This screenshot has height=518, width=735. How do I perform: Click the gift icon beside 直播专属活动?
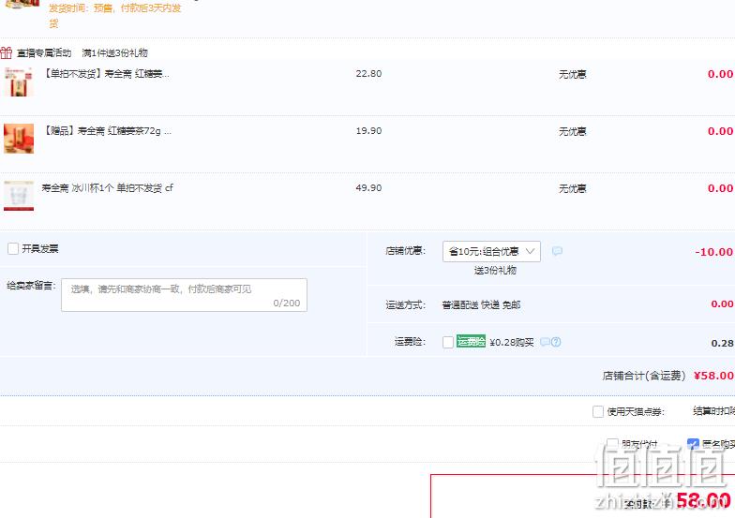coord(6,52)
